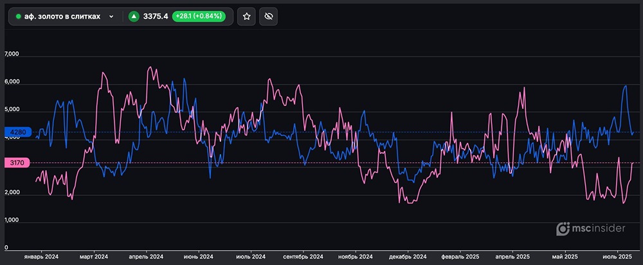Select январь 2024 on the time axis
643x265 pixels.
tap(41, 257)
